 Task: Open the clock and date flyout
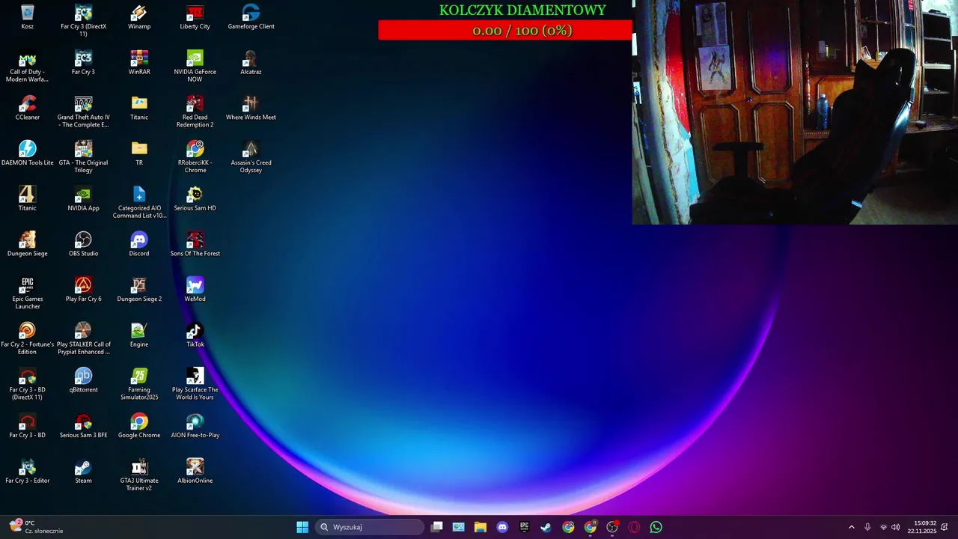point(921,527)
